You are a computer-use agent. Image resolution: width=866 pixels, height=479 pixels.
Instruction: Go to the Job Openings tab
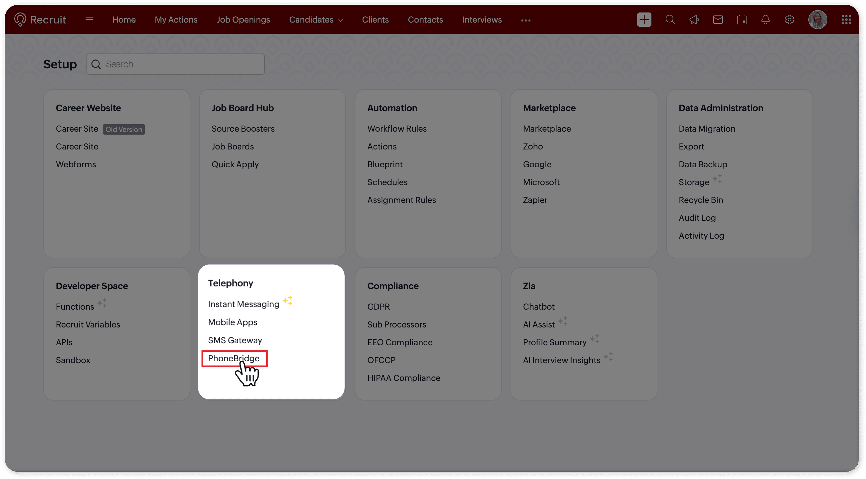(243, 20)
